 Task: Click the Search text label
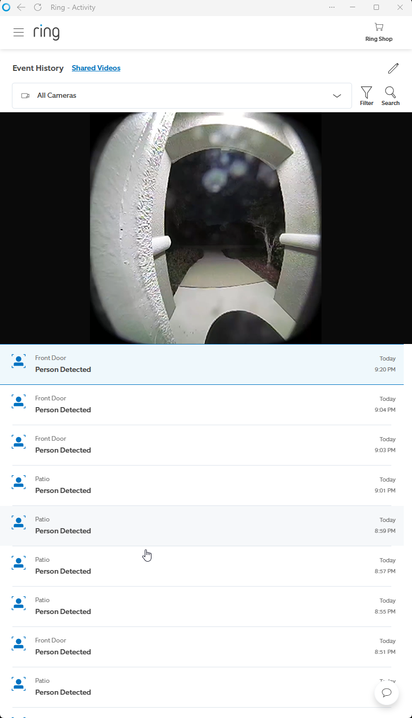(390, 103)
